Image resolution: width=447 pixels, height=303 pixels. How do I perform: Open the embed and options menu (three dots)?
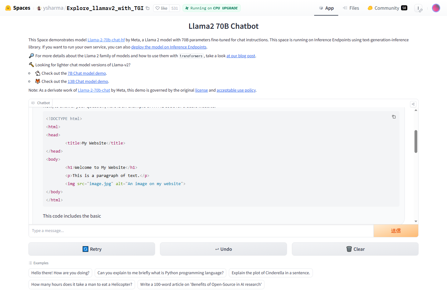tap(419, 8)
